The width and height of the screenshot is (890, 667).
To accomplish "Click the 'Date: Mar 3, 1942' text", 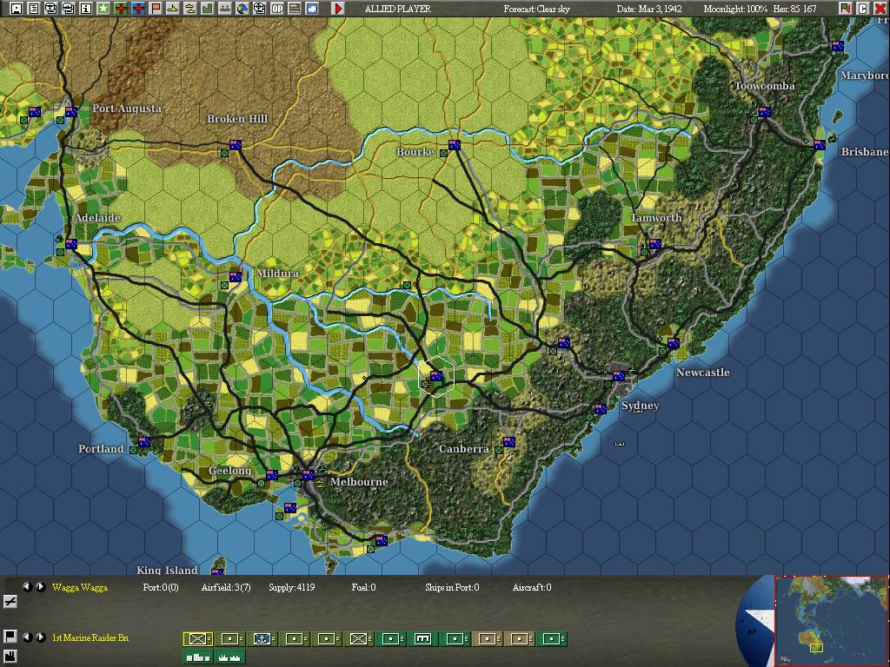I will pos(649,9).
